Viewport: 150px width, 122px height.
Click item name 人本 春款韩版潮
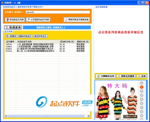click(36, 44)
